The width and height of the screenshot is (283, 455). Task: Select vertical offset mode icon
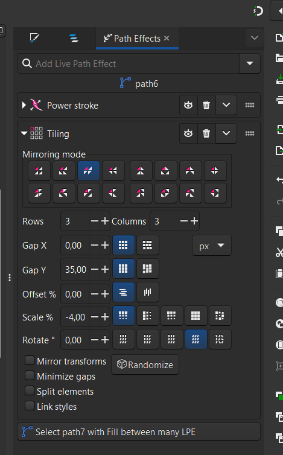click(x=147, y=292)
